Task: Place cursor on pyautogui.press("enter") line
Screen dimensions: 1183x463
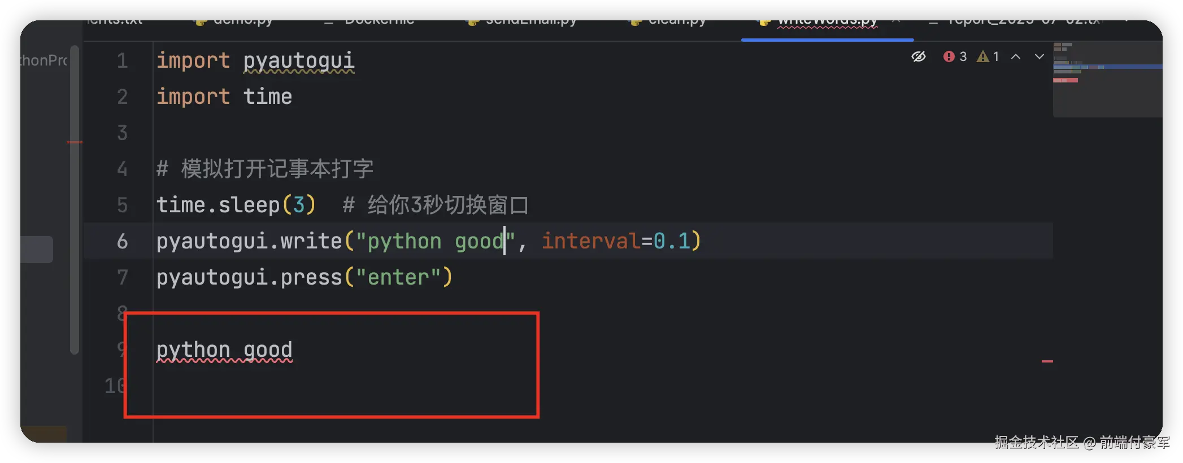Action: 304,278
